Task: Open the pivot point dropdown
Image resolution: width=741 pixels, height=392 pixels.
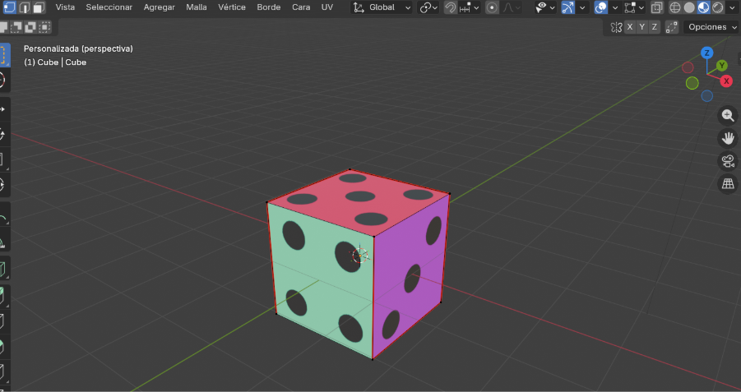Action: pos(428,7)
